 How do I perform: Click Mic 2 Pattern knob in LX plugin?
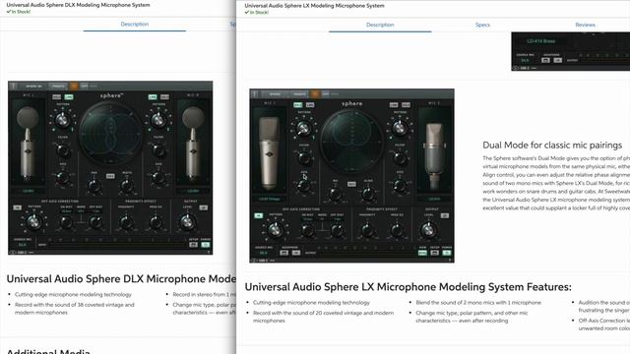tap(400, 128)
